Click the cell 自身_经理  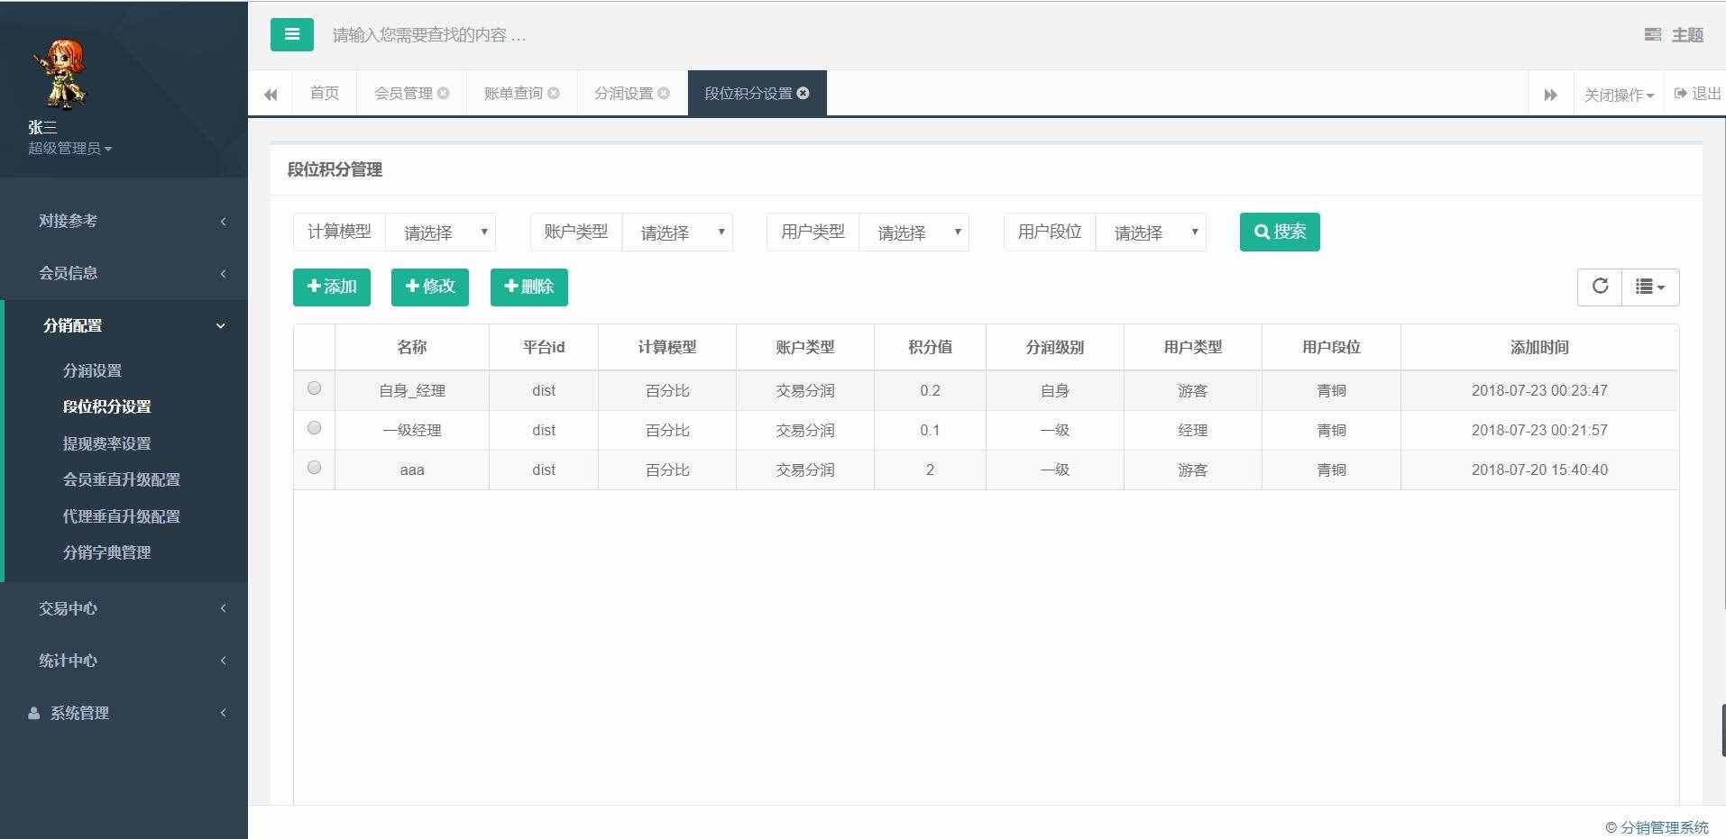412,390
